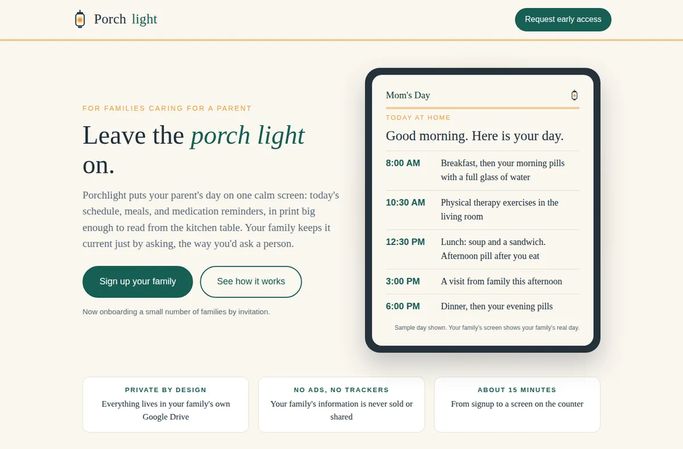
Task: Click 'A visit from family this afternoon'
Action: click(501, 281)
